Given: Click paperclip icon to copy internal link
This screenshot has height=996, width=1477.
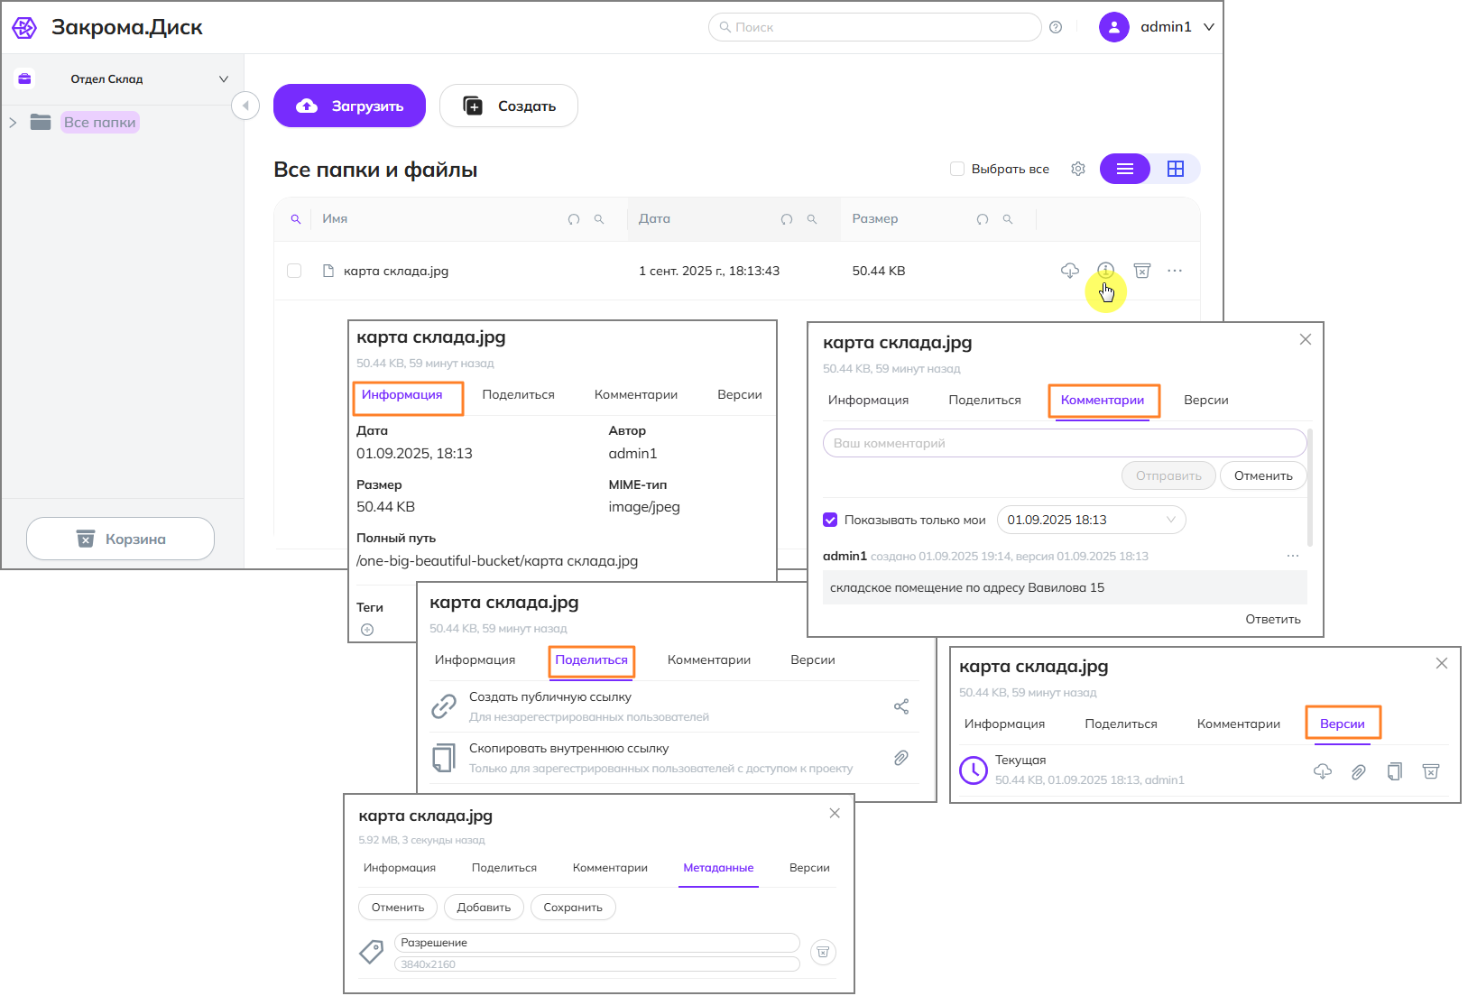Looking at the screenshot, I should pos(901,758).
